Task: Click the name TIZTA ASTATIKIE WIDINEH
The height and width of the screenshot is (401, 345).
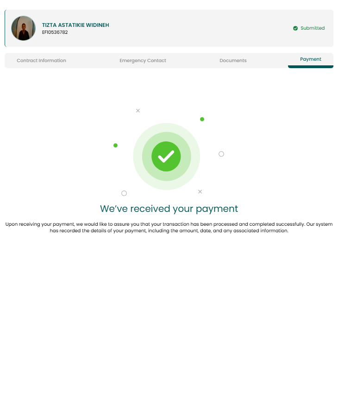Action: (x=75, y=25)
